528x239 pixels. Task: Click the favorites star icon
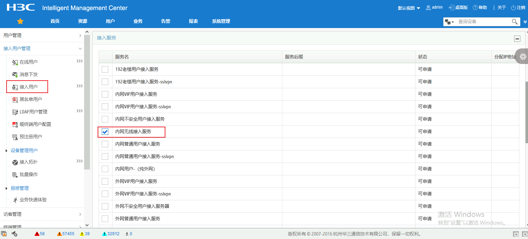tap(20, 21)
